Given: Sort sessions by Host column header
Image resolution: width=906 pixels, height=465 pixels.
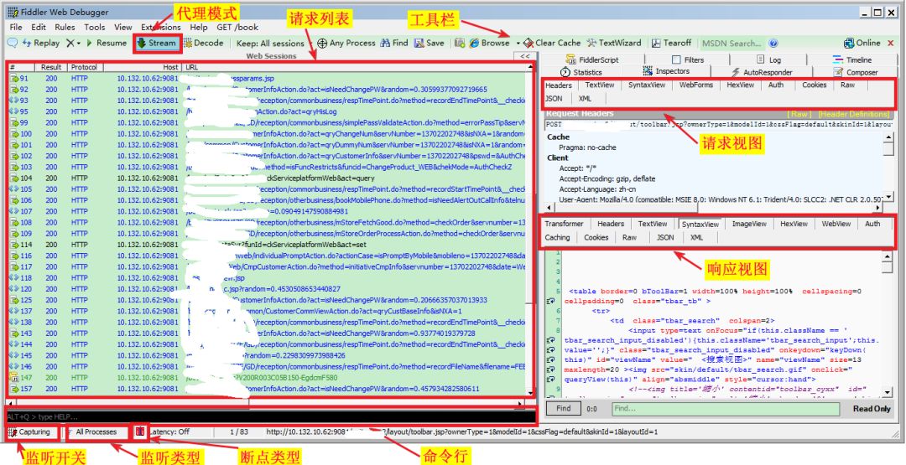Looking at the screenshot, I should (142, 68).
